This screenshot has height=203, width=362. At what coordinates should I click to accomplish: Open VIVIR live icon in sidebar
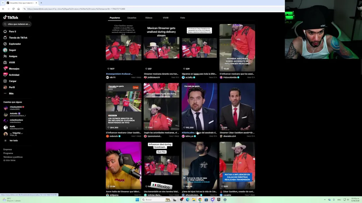click(5, 62)
